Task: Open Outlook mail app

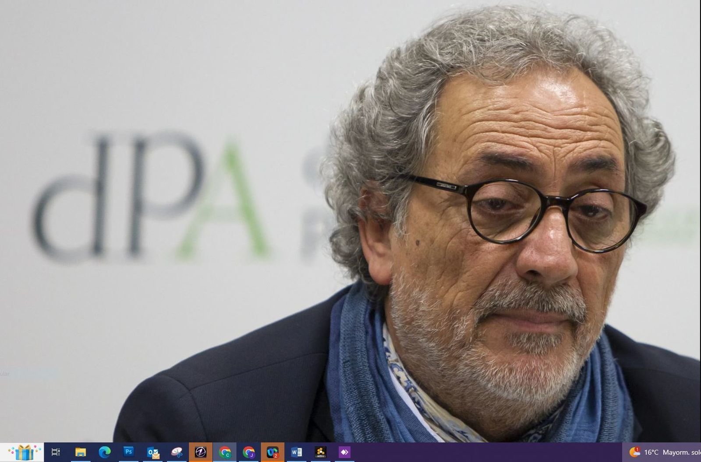Action: [x=152, y=452]
